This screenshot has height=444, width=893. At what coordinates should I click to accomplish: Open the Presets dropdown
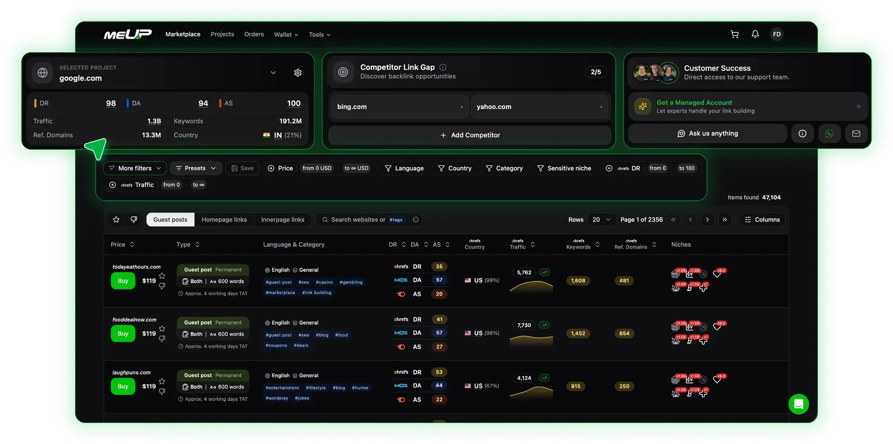tap(196, 168)
